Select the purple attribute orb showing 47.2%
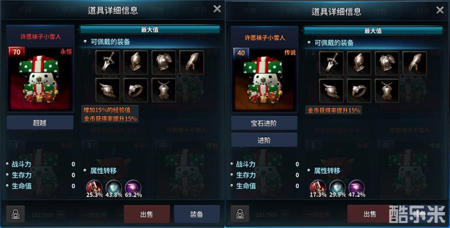 click(356, 188)
